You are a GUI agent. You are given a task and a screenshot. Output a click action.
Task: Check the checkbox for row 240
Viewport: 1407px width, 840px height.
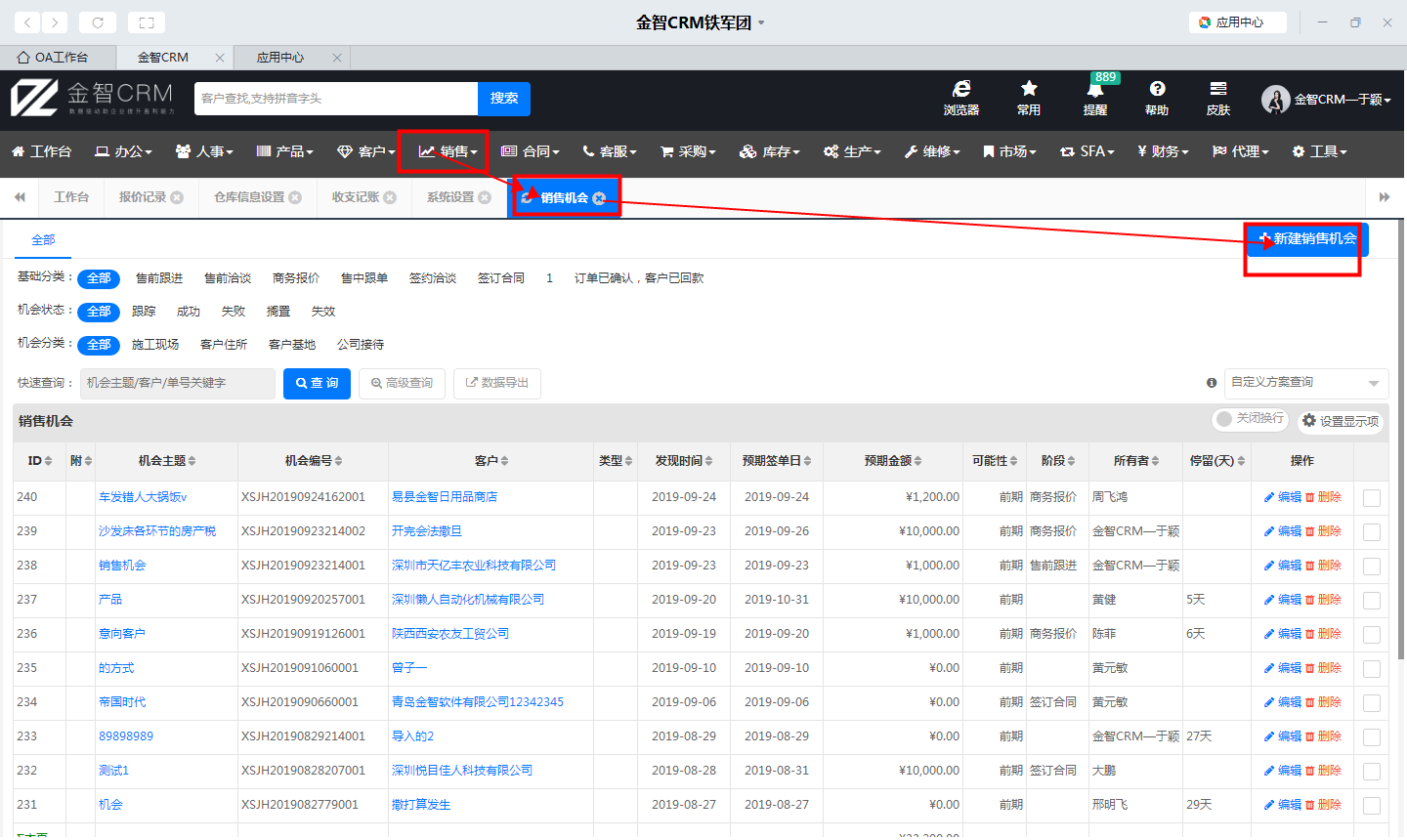click(x=1372, y=498)
